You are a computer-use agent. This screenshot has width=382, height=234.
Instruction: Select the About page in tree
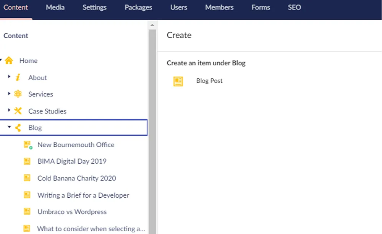tap(37, 78)
